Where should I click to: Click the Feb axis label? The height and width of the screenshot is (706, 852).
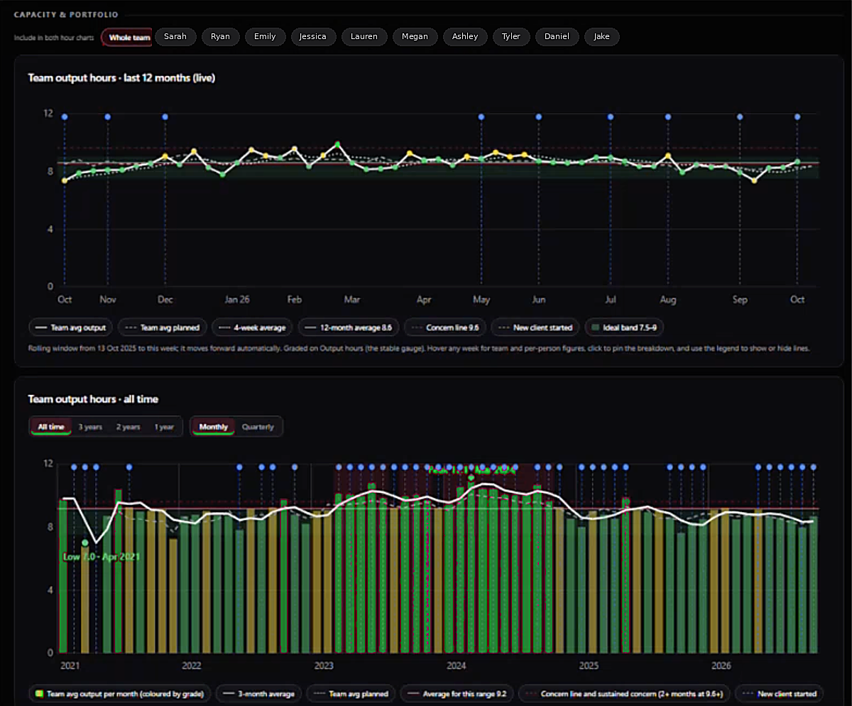point(295,300)
